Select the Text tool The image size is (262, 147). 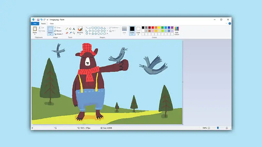(74, 29)
